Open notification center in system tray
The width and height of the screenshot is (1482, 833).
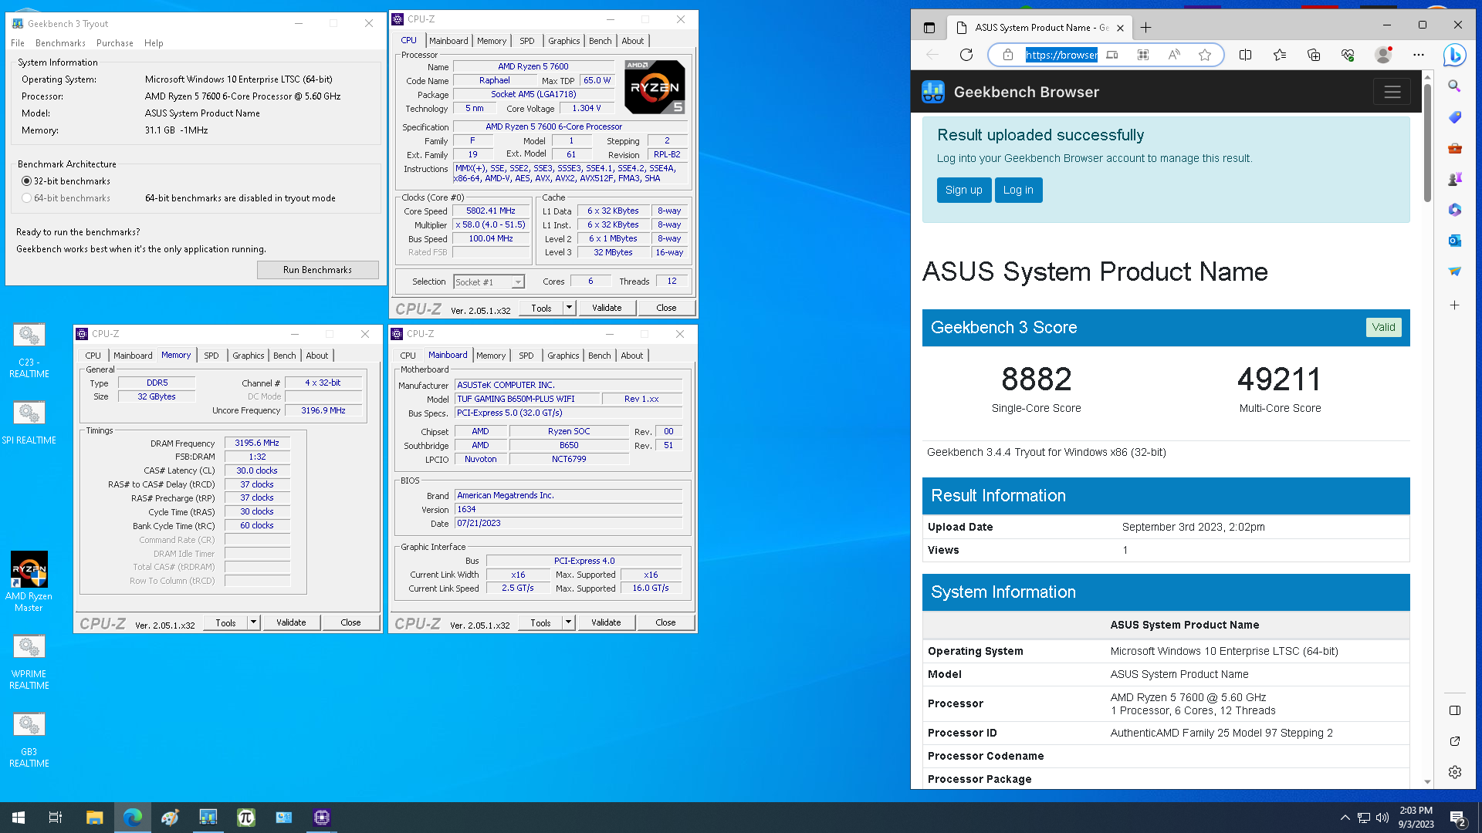pos(1458,818)
